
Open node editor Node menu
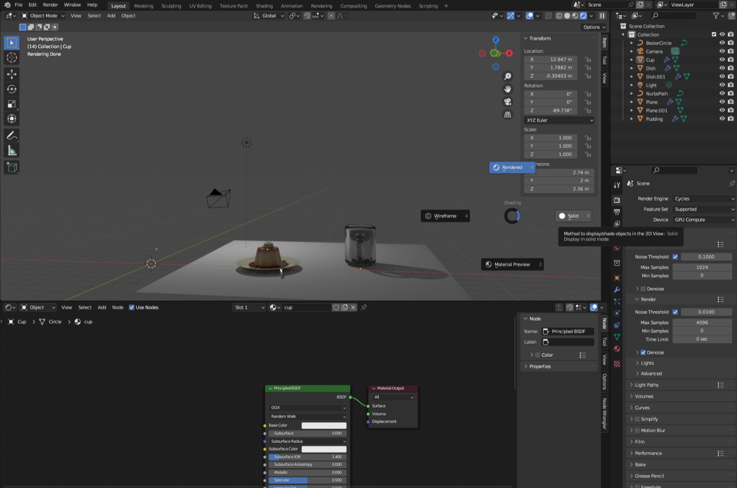[118, 307]
